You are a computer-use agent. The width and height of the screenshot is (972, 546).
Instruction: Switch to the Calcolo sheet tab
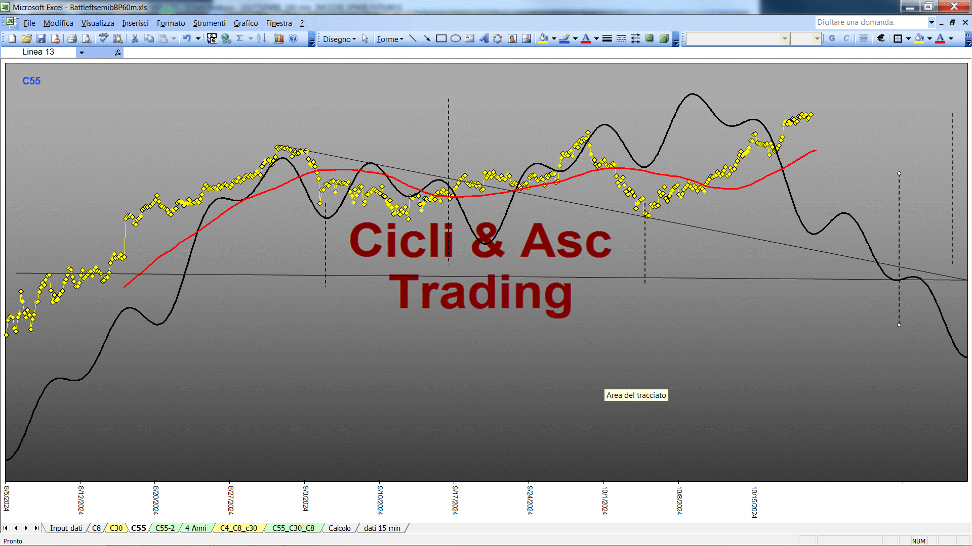pyautogui.click(x=339, y=528)
